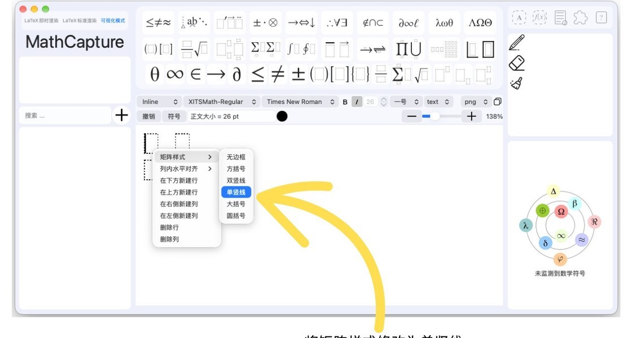Open the black color swatch

tap(282, 116)
